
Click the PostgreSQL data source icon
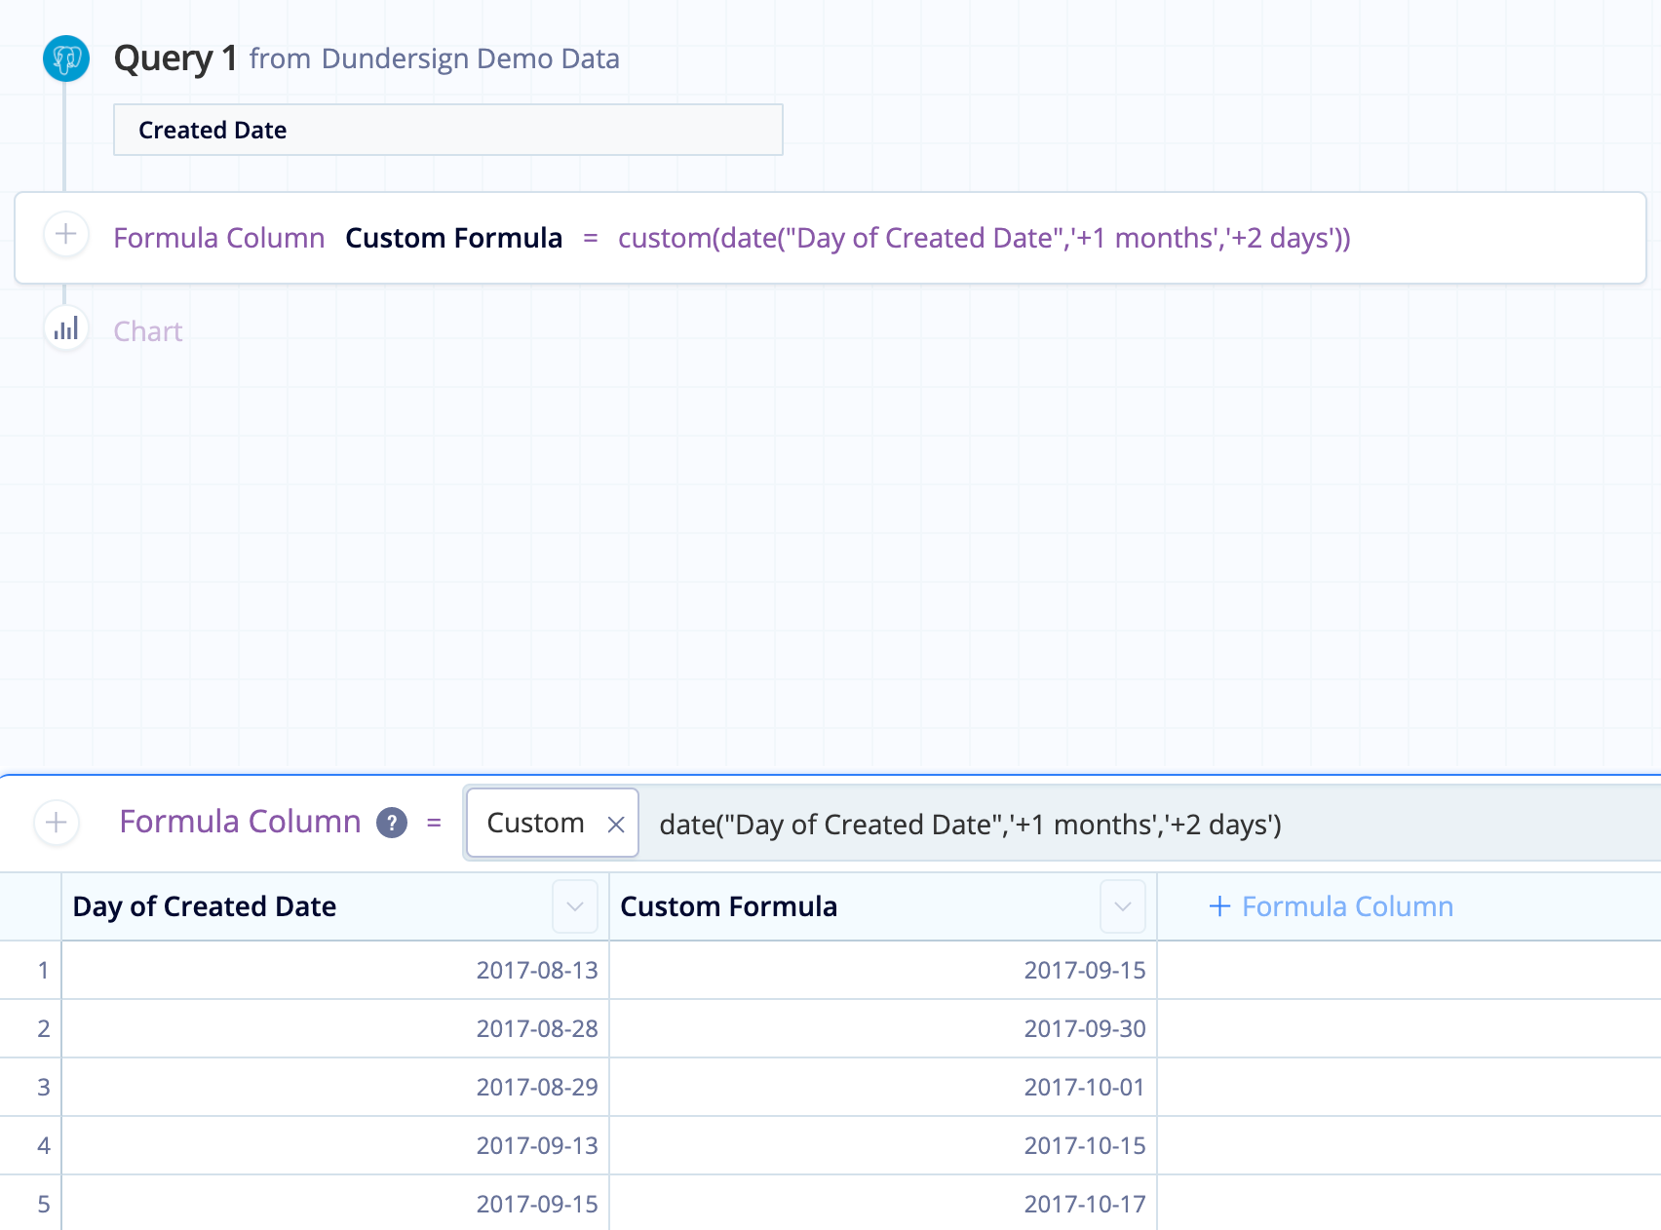click(66, 58)
